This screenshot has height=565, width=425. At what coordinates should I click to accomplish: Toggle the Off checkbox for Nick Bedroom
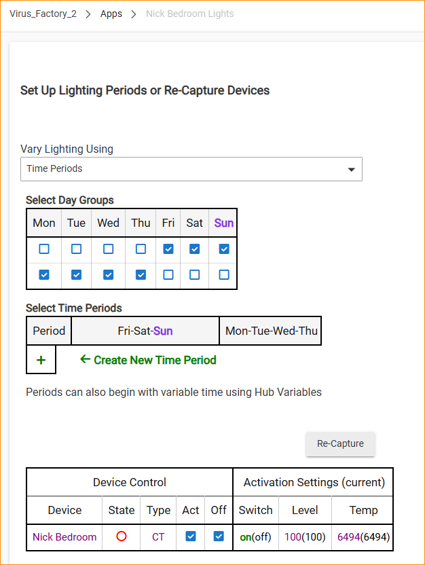218,536
